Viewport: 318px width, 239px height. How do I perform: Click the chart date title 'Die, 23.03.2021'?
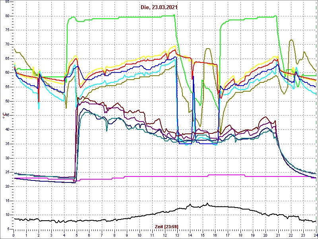pyautogui.click(x=159, y=7)
